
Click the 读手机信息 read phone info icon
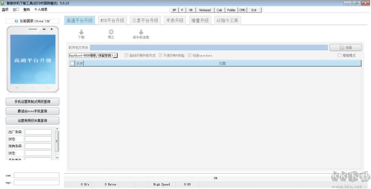[141, 32]
